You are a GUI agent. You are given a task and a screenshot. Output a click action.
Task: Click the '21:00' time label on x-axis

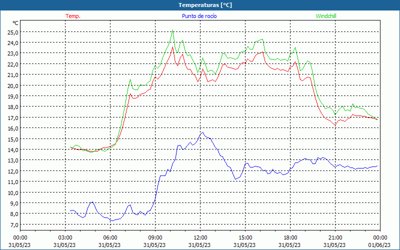[335, 238]
